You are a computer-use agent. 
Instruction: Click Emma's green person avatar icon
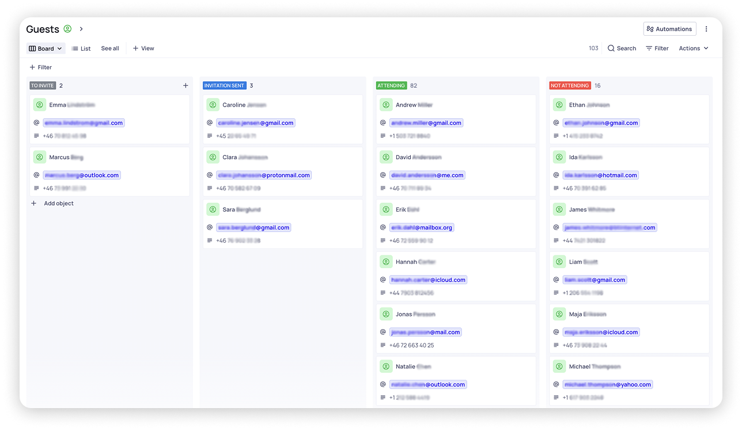coord(39,105)
